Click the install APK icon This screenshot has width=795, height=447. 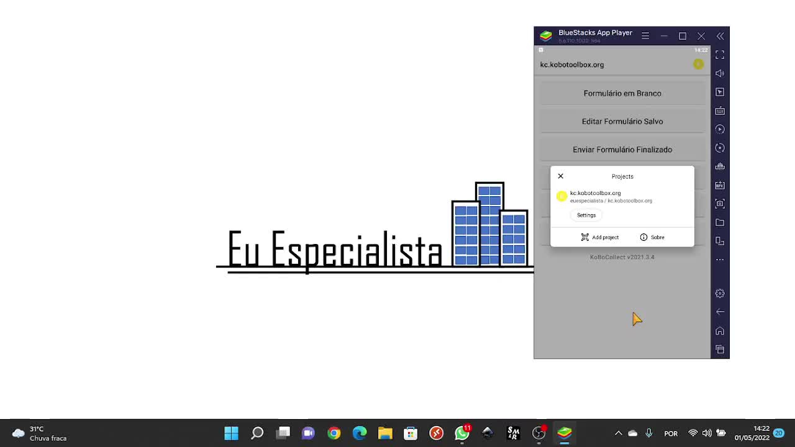(x=720, y=185)
